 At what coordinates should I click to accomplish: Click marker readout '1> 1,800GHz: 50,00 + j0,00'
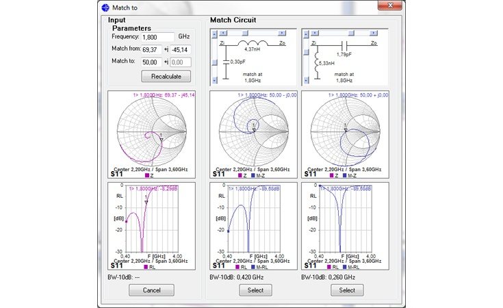point(358,95)
